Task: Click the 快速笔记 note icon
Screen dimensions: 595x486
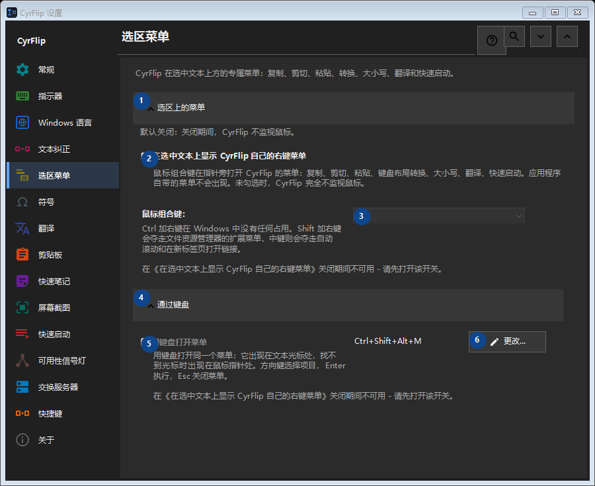Action: (x=22, y=281)
